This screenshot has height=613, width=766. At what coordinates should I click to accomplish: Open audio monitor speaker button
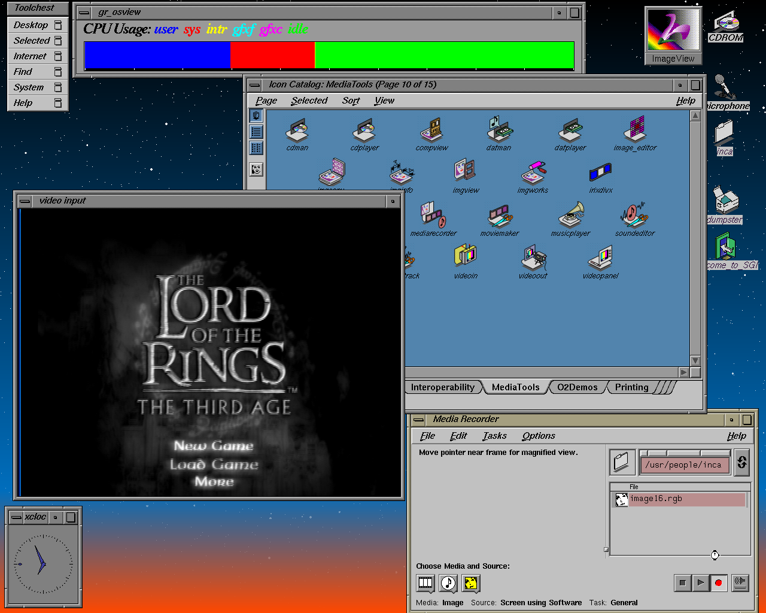[x=740, y=582]
